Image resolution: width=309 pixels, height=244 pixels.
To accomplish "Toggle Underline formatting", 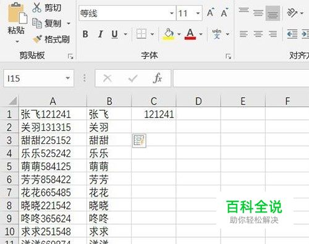I will point(115,34).
